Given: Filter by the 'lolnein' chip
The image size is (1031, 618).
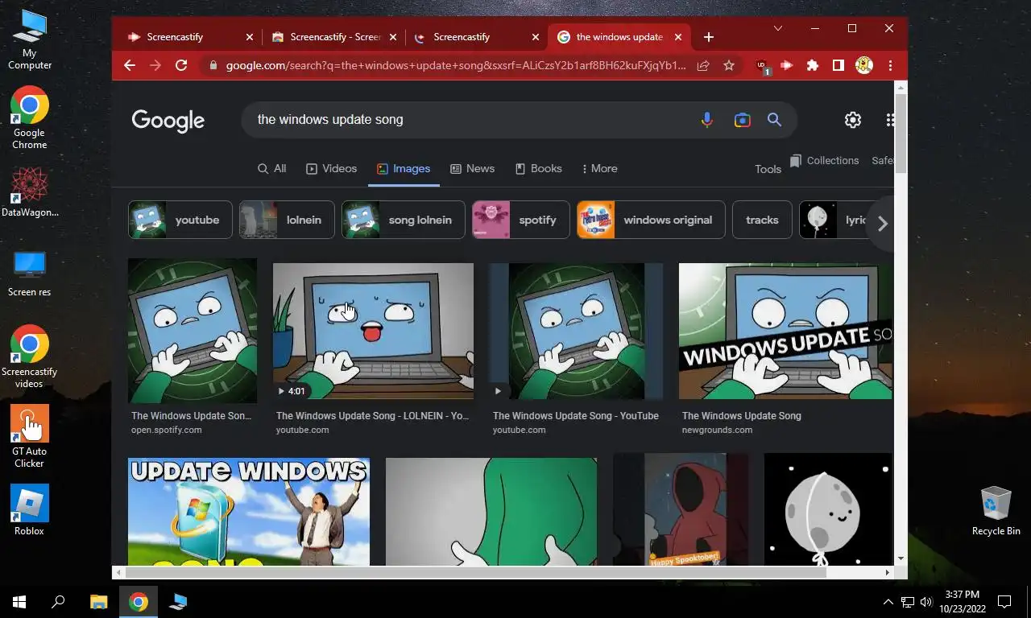Looking at the screenshot, I should (287, 220).
